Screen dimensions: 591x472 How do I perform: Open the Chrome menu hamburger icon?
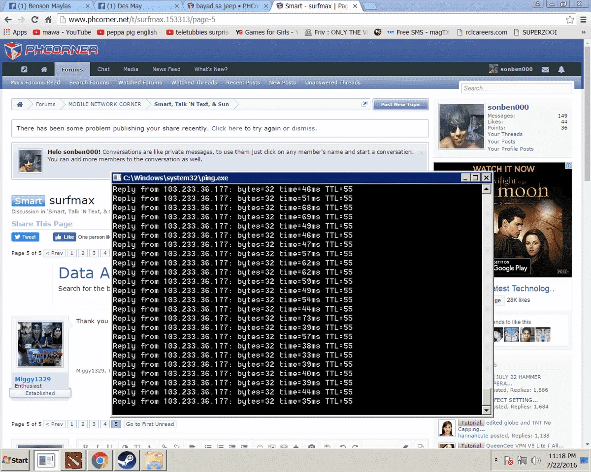click(583, 20)
